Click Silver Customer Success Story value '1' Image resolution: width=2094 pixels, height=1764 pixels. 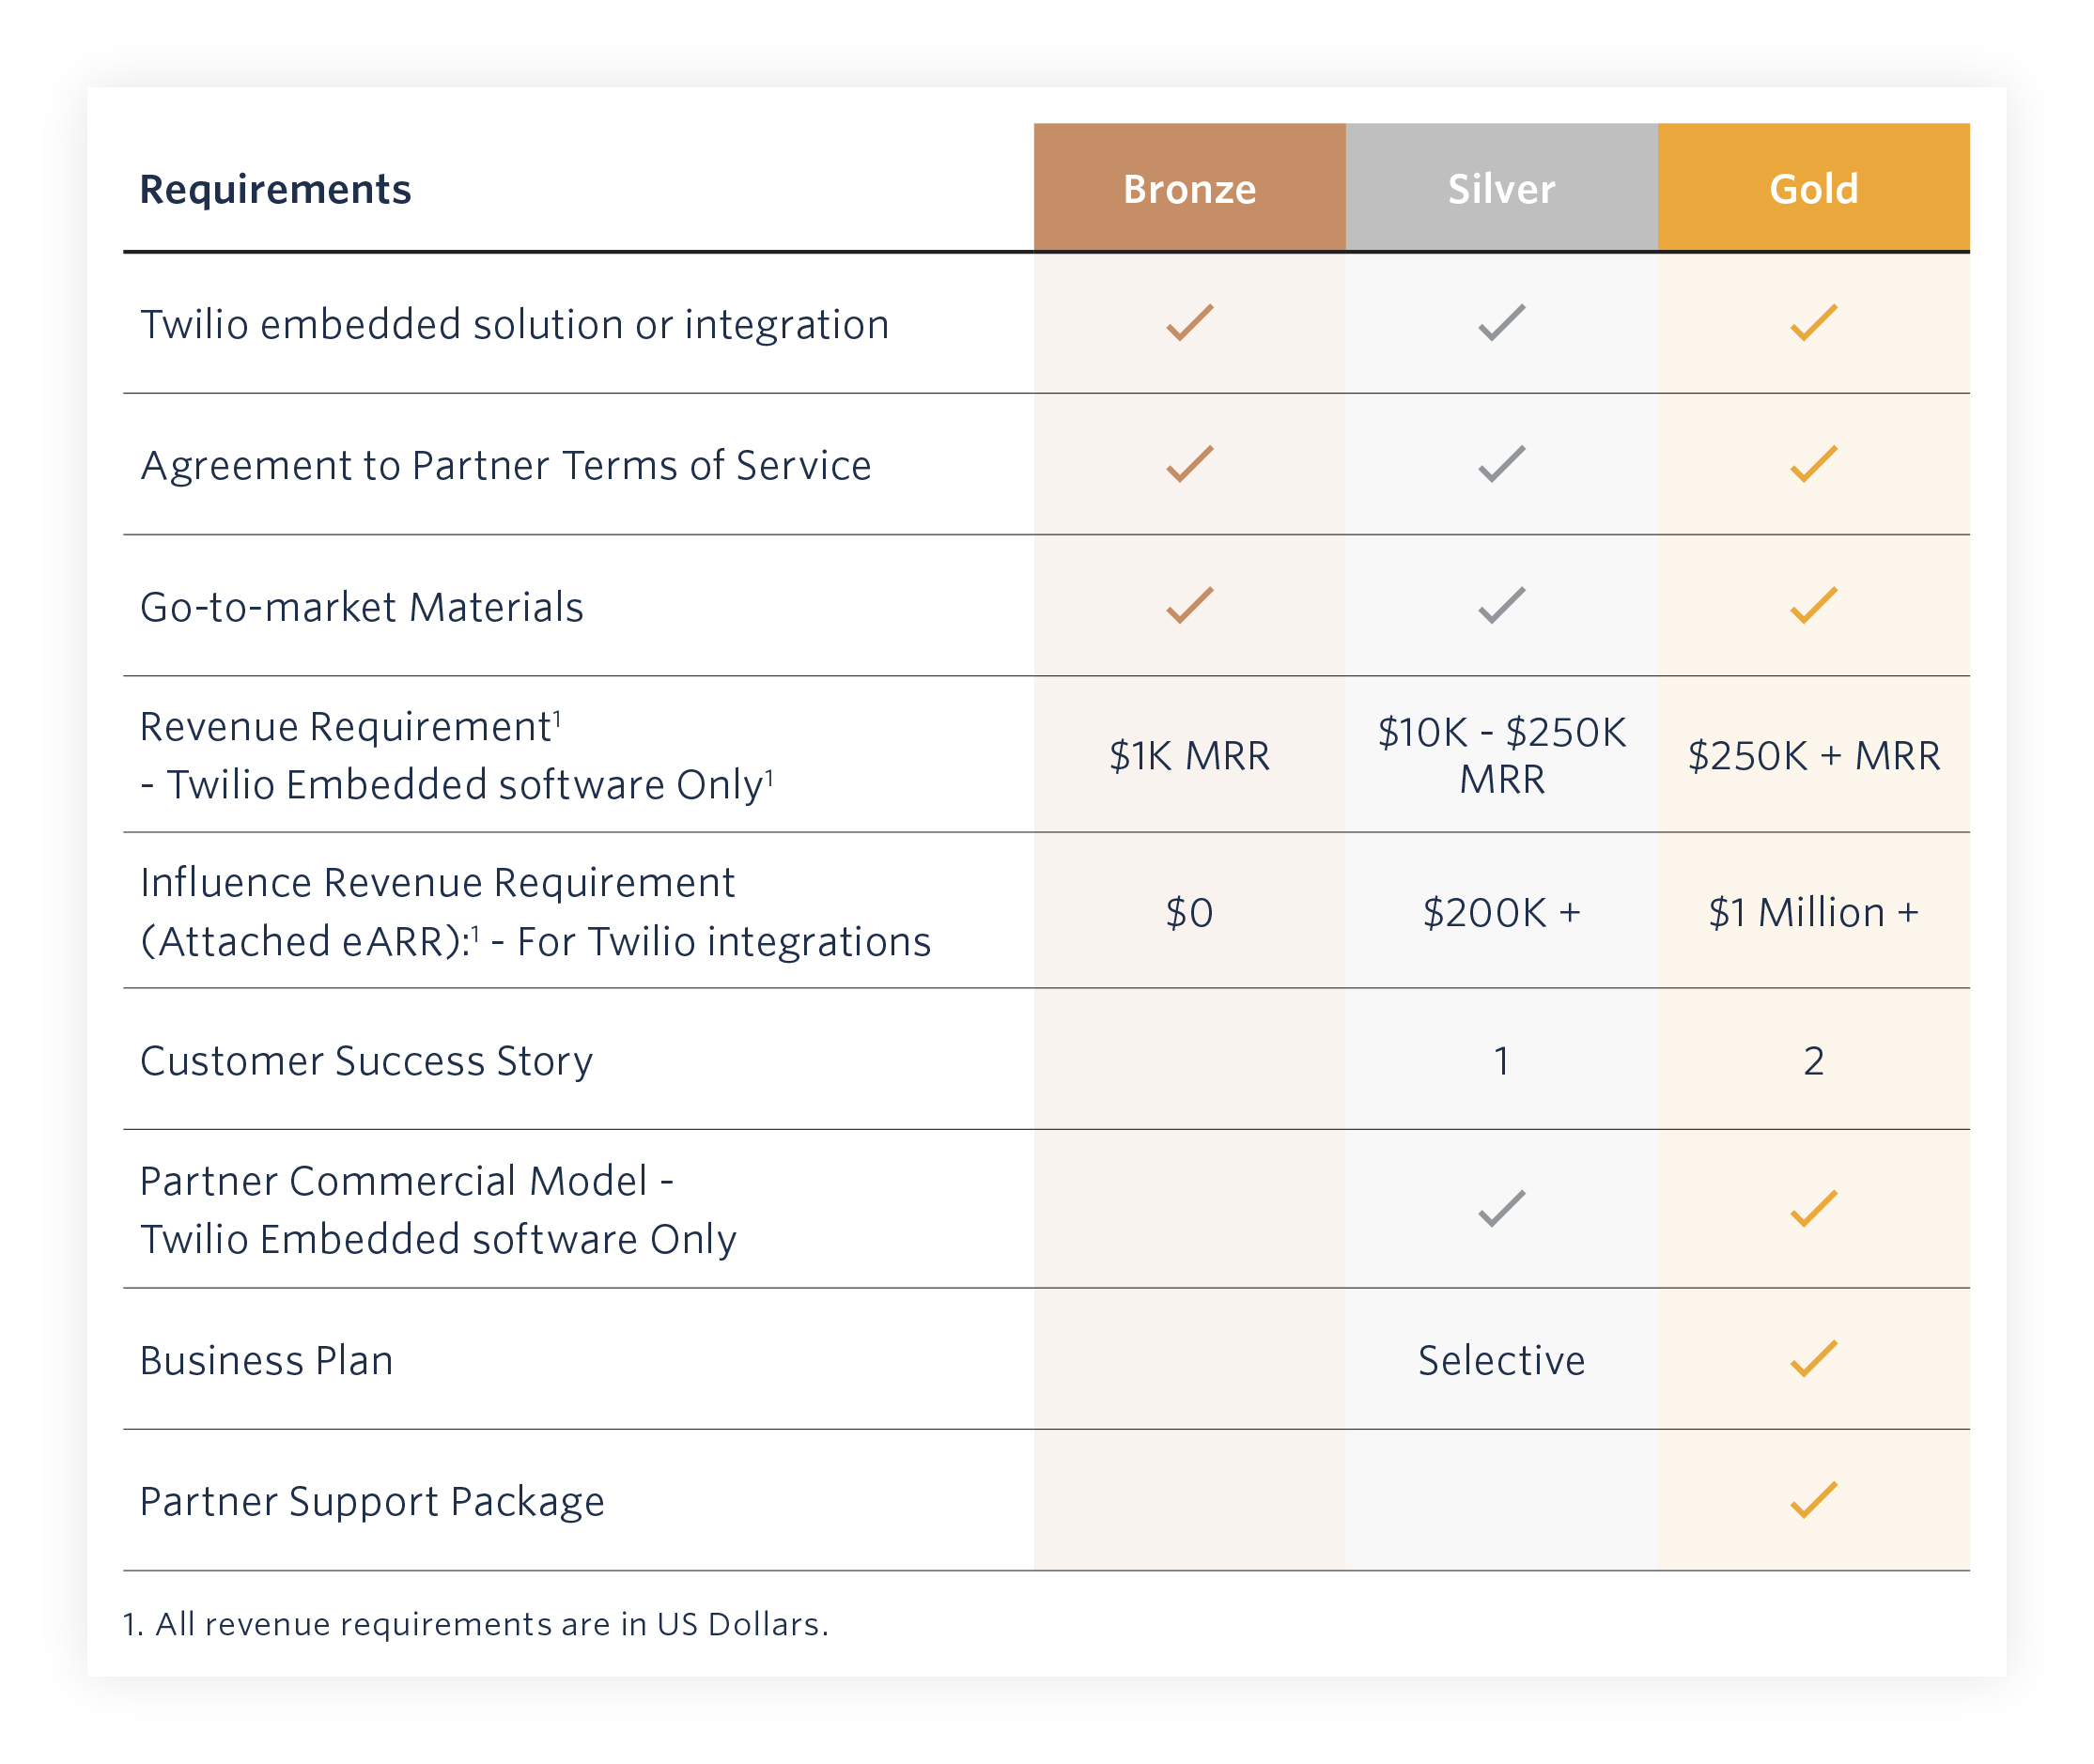tap(1501, 1061)
